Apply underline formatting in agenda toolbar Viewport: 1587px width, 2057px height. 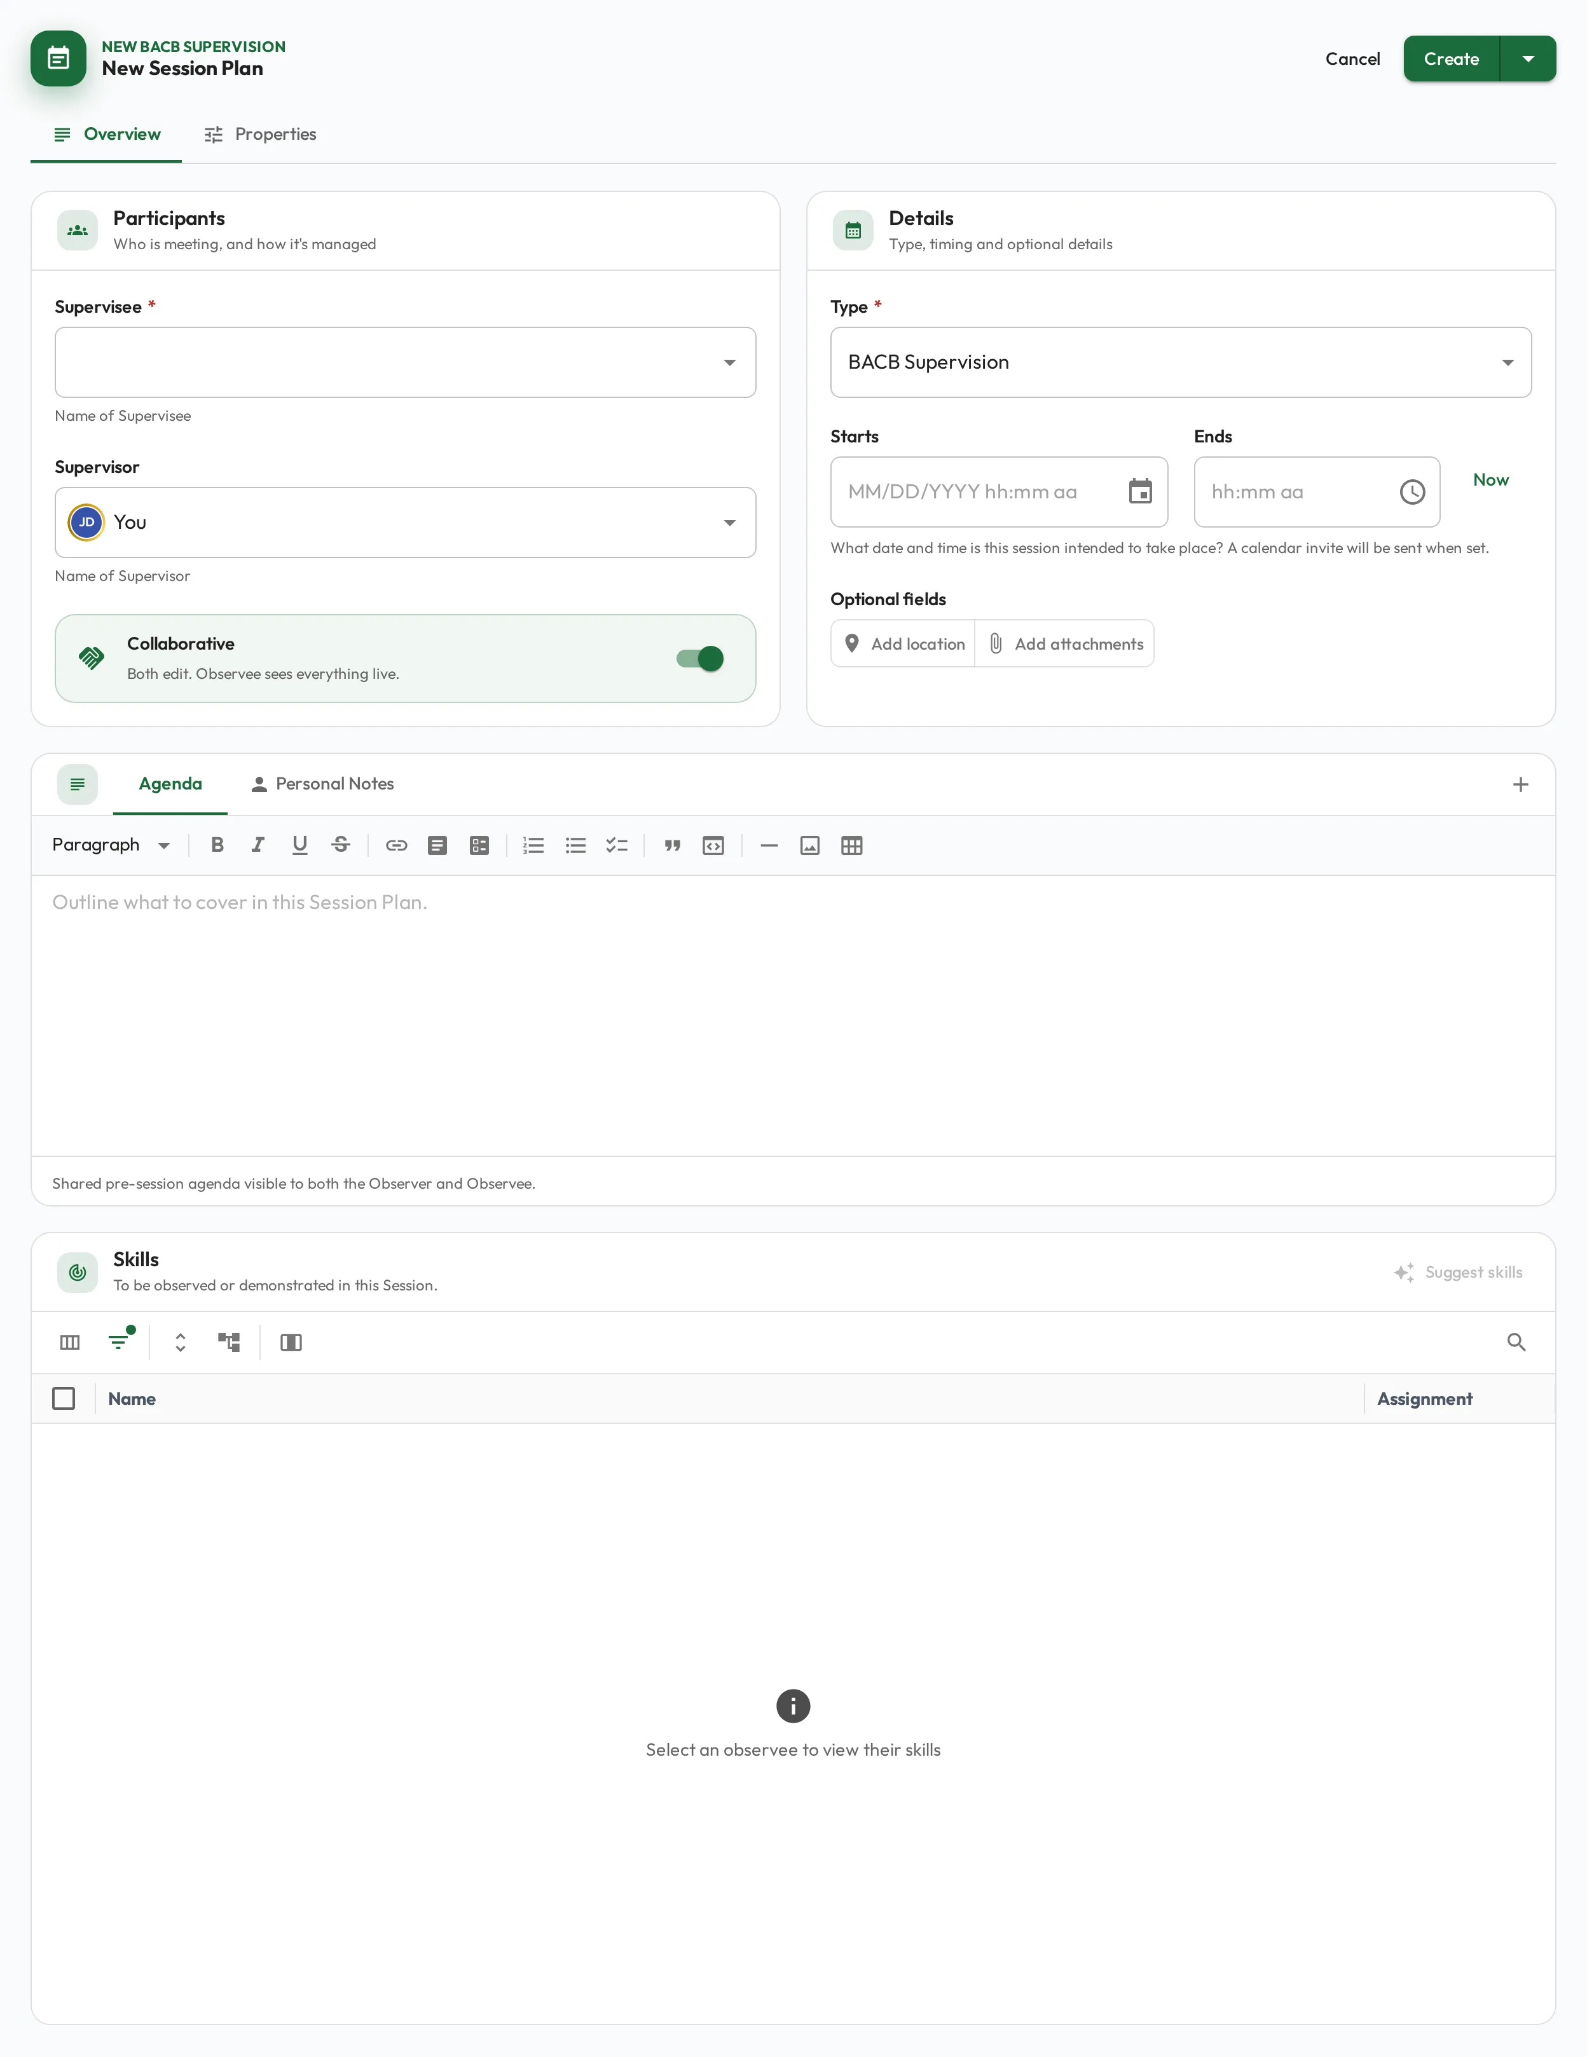(299, 845)
